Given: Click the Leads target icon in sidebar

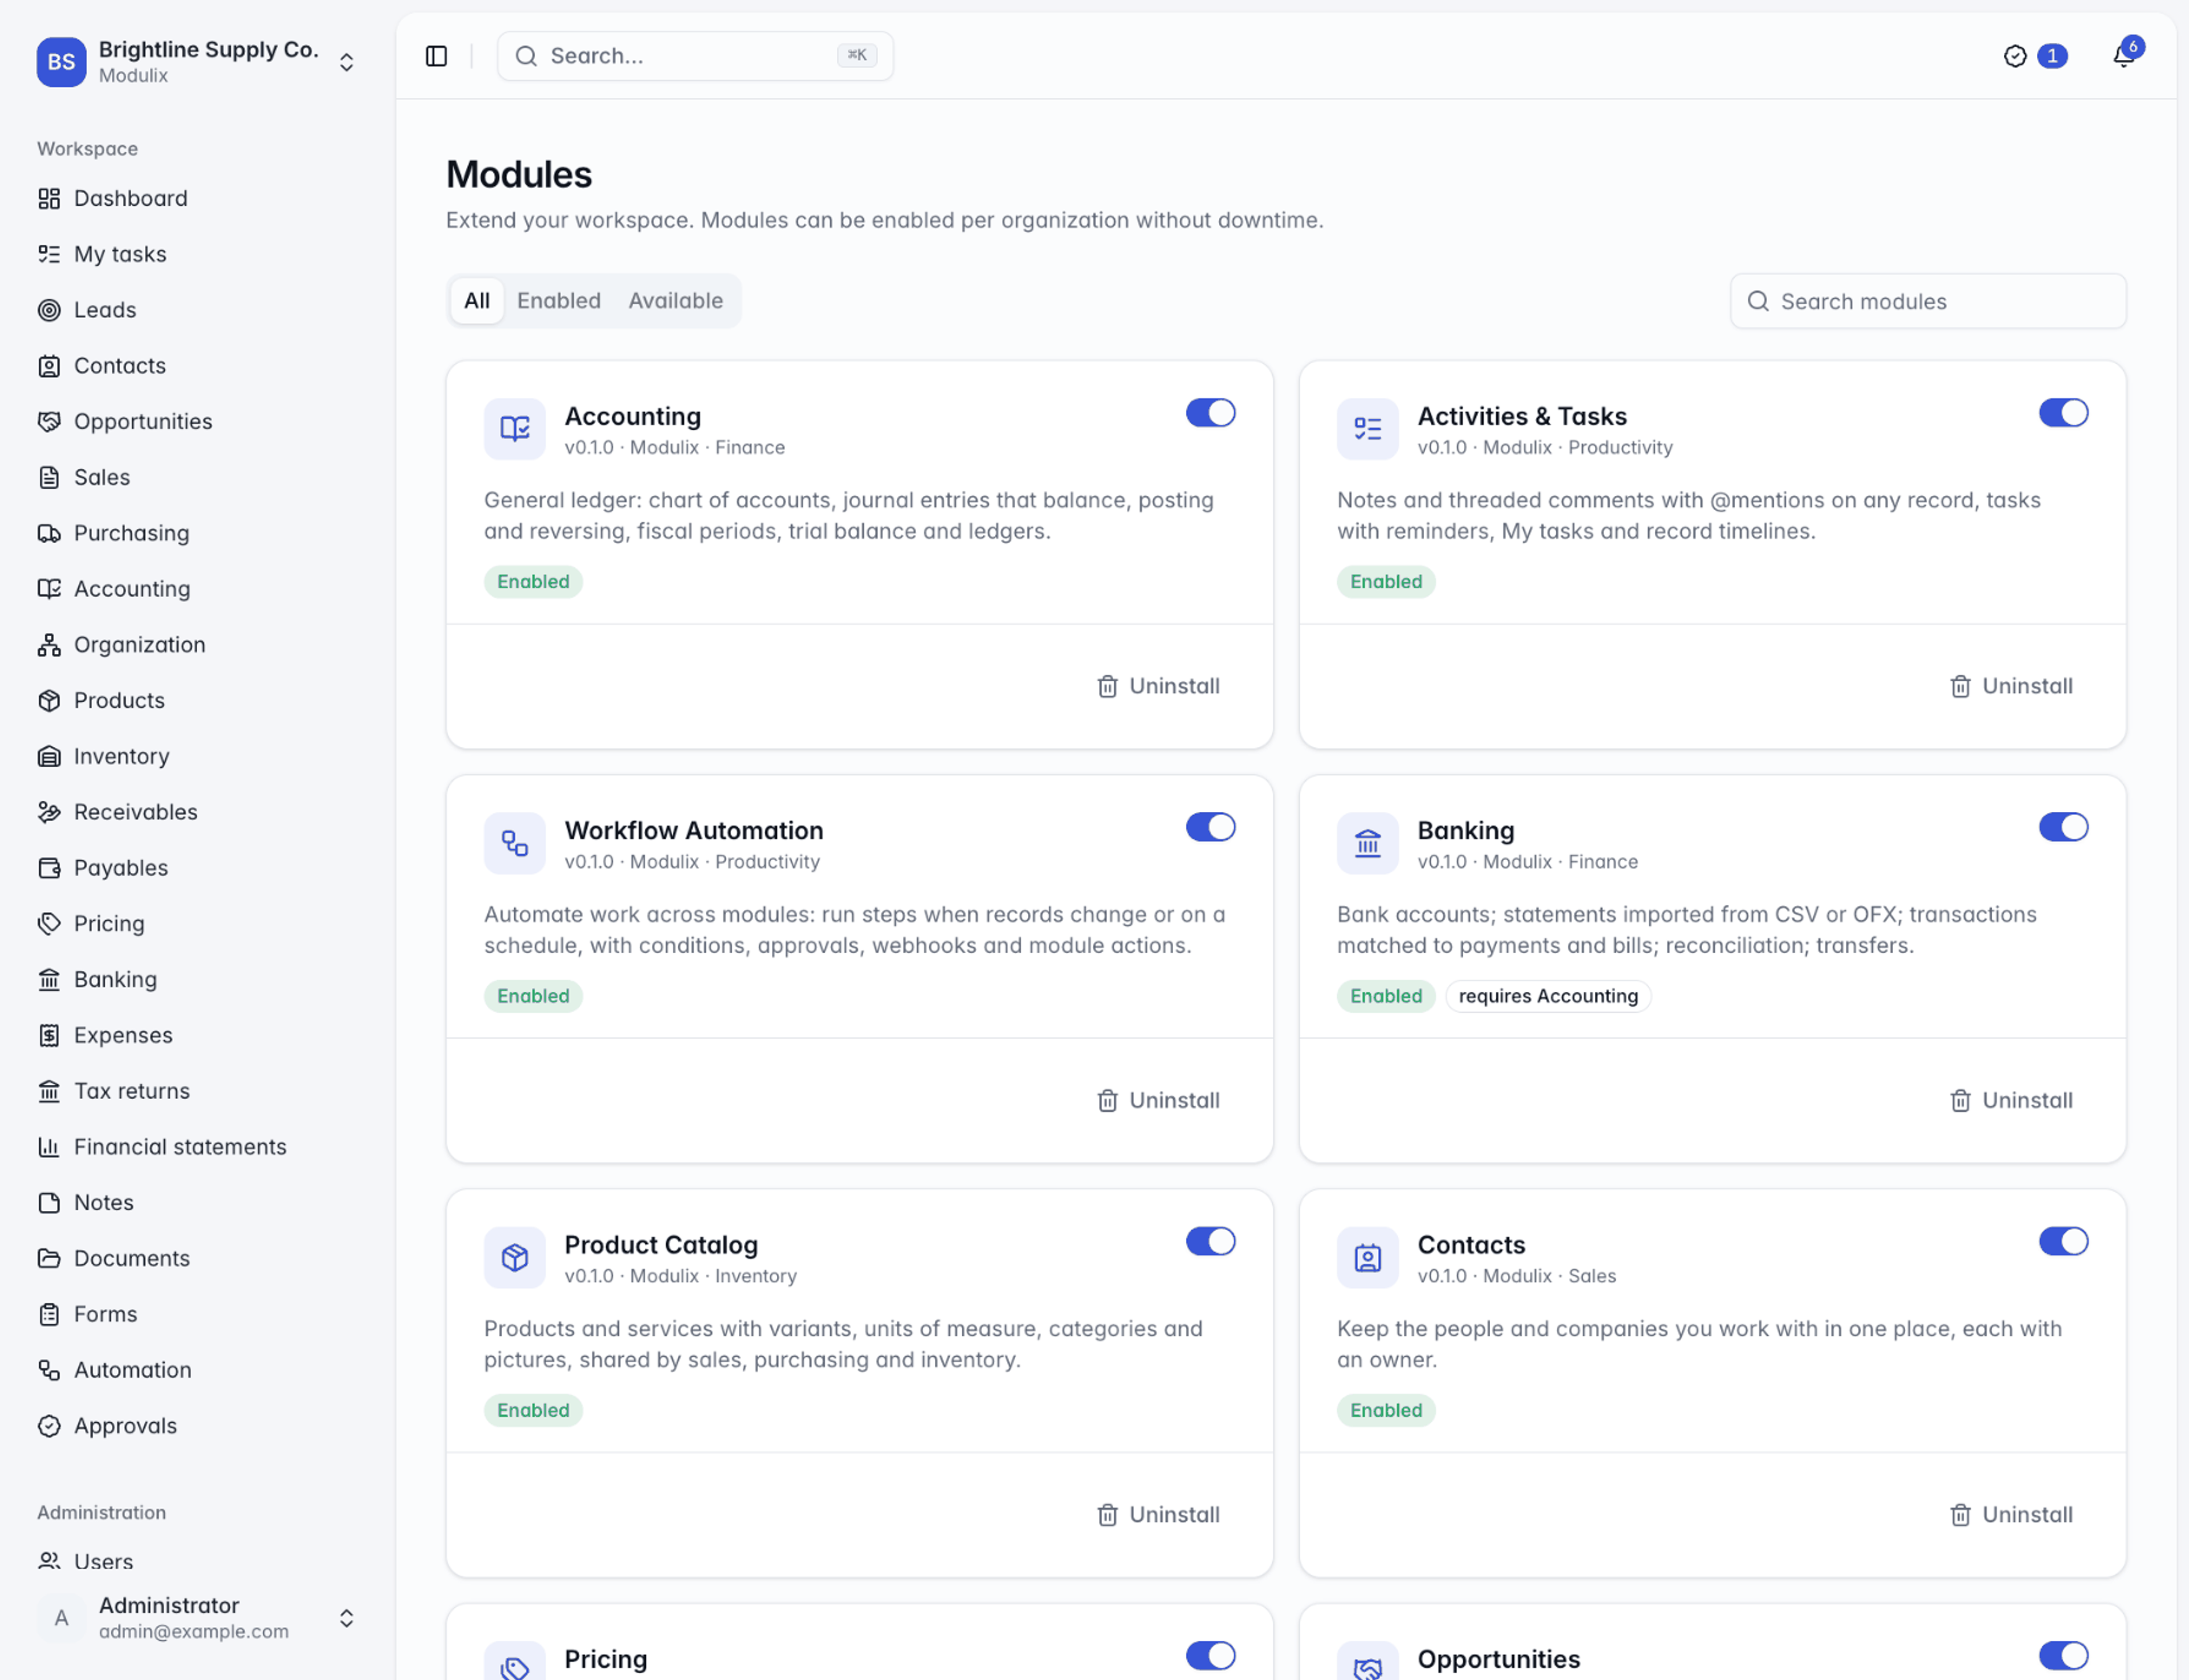Looking at the screenshot, I should 49,310.
